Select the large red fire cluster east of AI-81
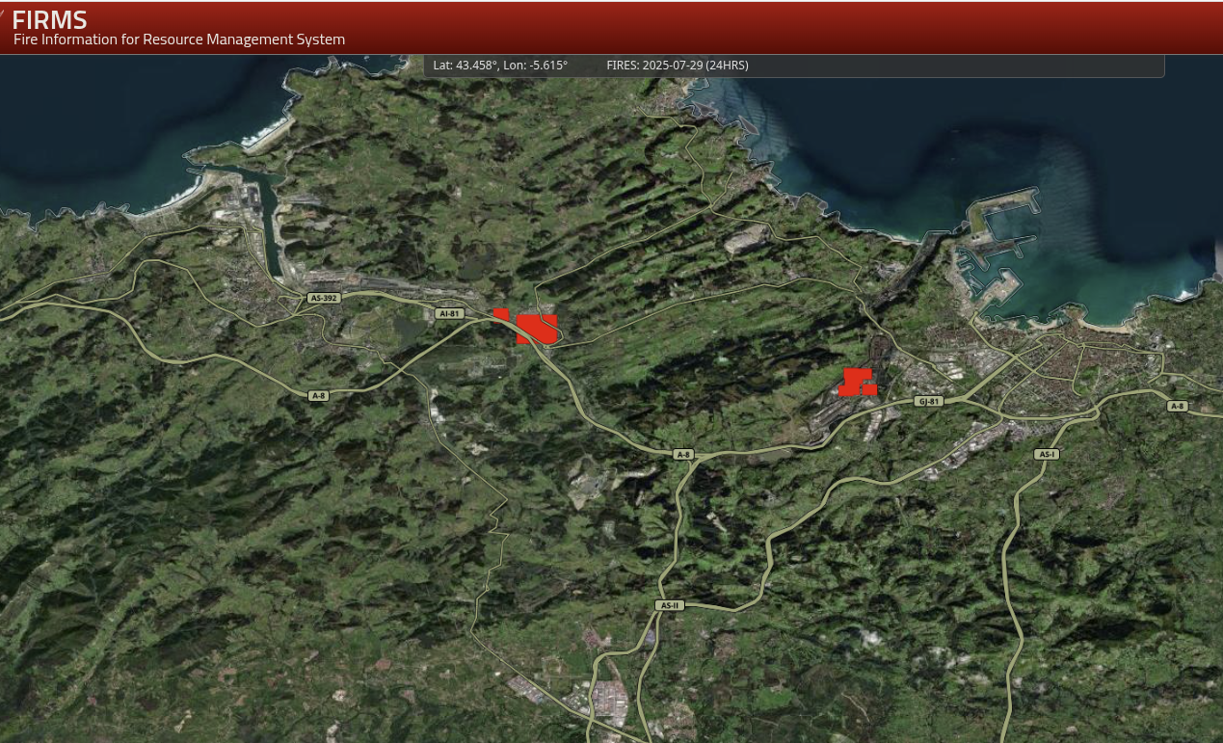This screenshot has height=743, width=1223. coord(537,329)
